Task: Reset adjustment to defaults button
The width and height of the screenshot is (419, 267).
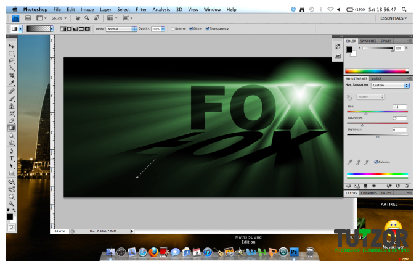Action: coord(398,186)
